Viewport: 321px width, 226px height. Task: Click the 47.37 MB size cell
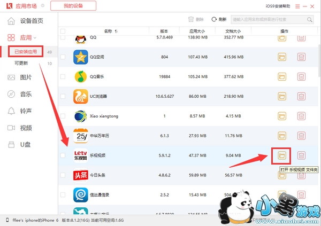click(x=197, y=155)
